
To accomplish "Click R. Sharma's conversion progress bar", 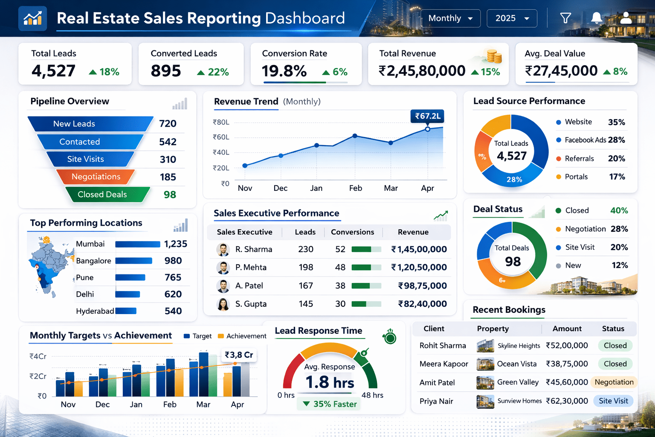I will tap(367, 249).
